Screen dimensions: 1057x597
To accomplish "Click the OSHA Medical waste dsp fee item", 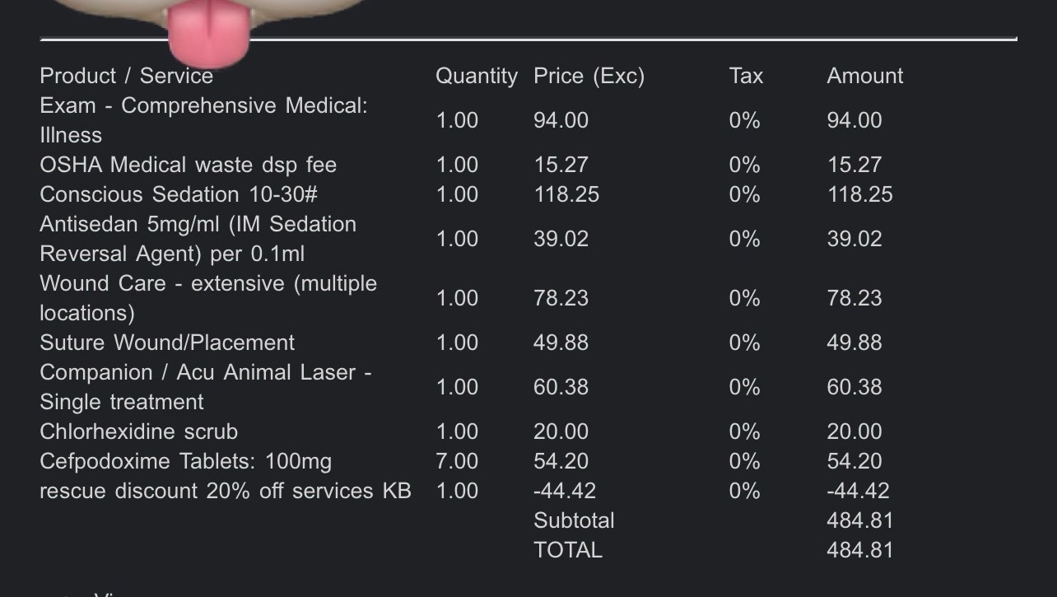I will click(188, 165).
